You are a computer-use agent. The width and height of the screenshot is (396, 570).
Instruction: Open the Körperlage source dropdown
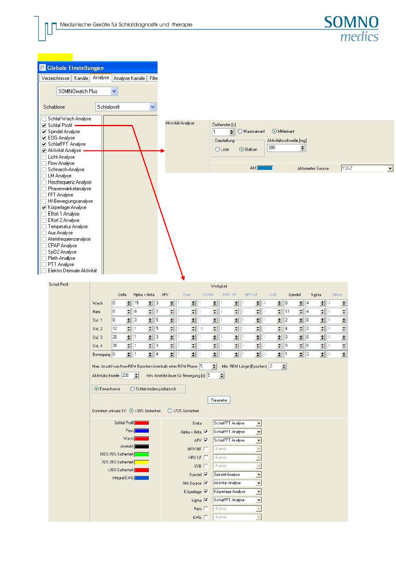coord(259,492)
